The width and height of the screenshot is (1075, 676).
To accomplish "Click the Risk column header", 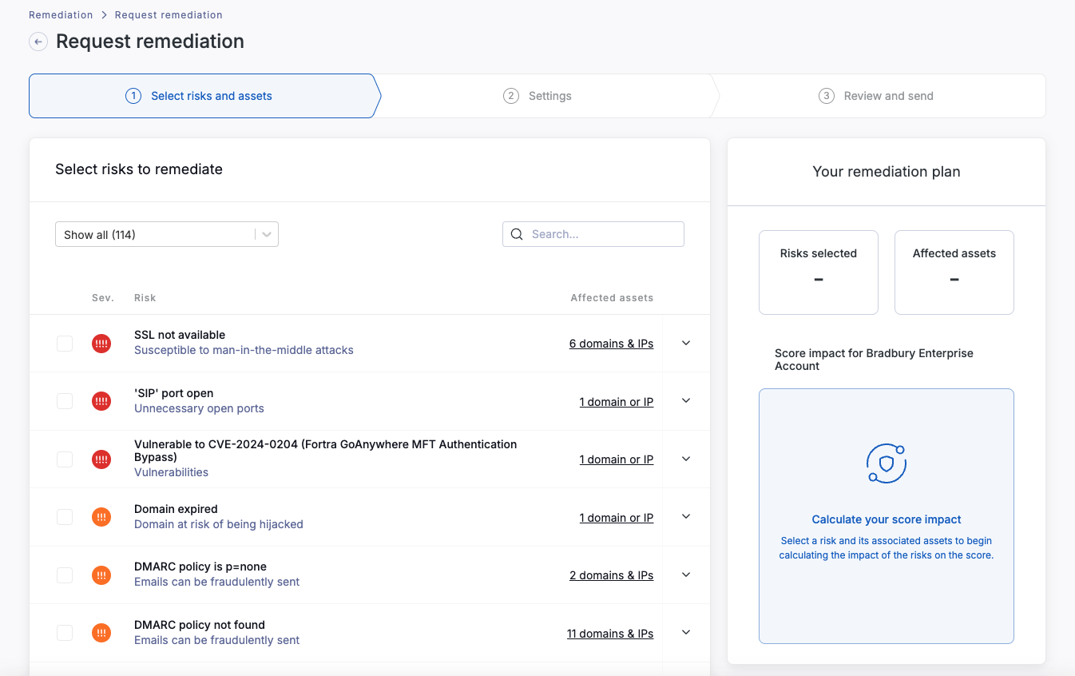I will click(x=145, y=298).
